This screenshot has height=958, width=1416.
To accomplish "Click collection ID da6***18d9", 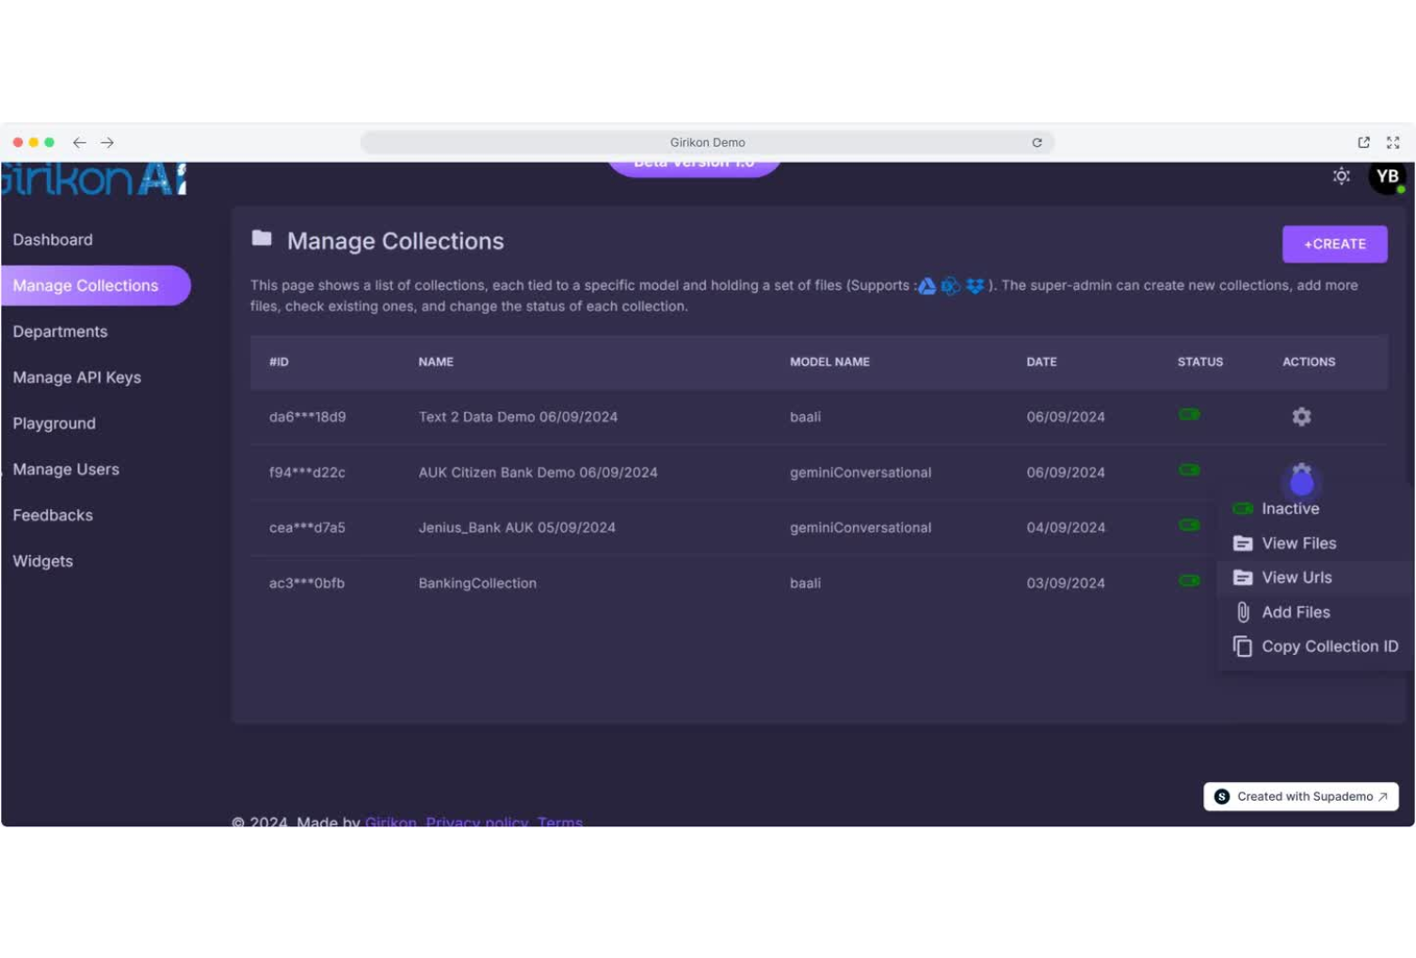I will point(307,417).
